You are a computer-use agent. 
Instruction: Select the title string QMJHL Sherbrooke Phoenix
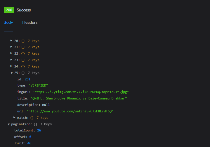pos(79,98)
